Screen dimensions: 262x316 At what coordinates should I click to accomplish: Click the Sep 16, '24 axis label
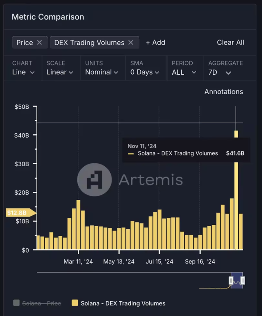[200, 261]
